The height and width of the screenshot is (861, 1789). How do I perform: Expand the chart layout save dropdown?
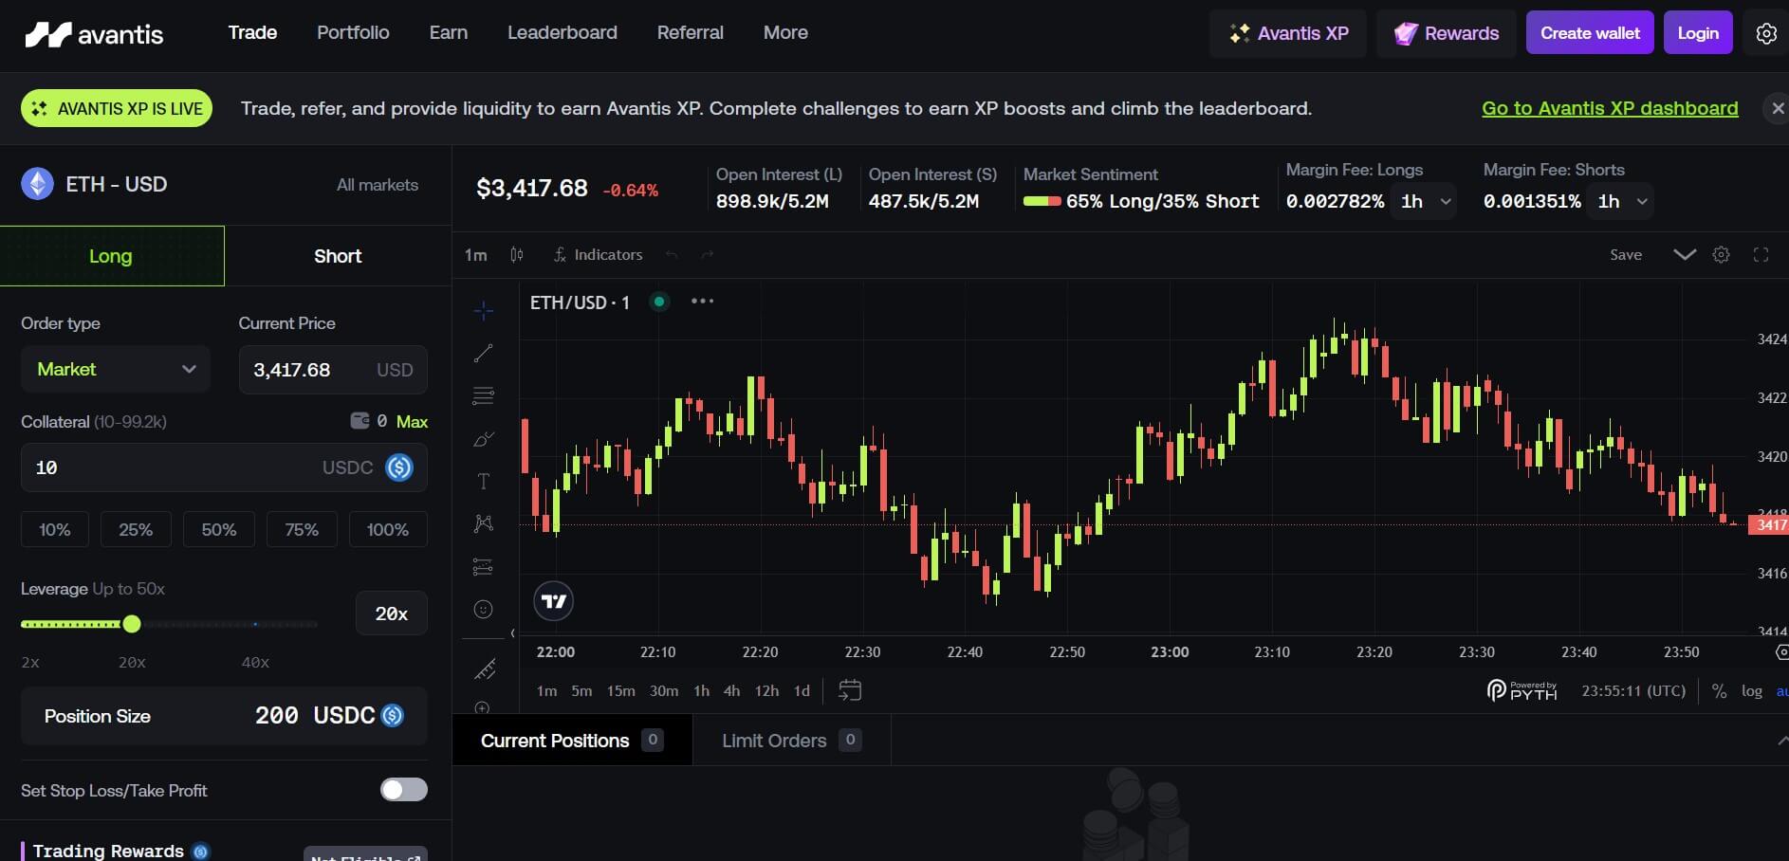point(1685,254)
